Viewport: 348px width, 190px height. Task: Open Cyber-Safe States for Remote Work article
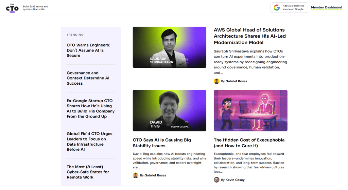tap(88, 172)
